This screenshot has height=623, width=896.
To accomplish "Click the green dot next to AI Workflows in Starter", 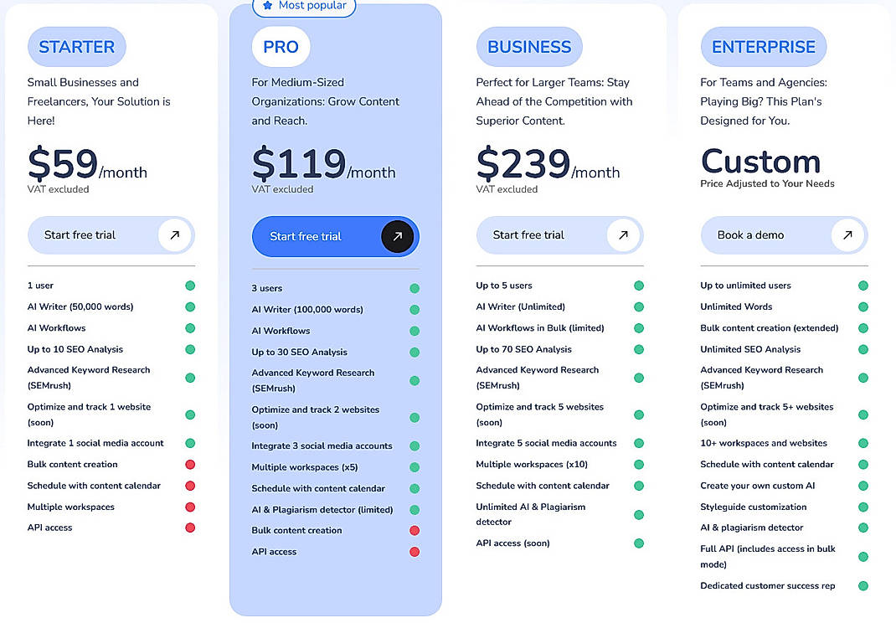I will point(190,327).
